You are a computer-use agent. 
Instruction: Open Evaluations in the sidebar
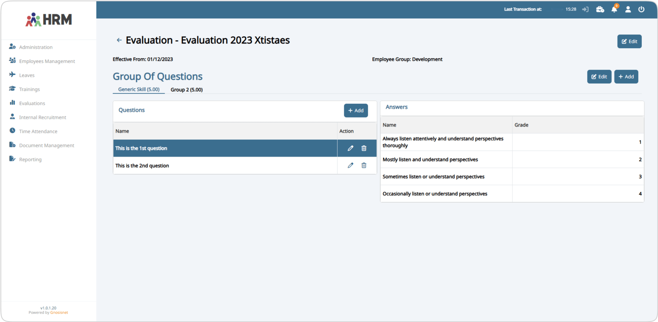click(x=32, y=103)
